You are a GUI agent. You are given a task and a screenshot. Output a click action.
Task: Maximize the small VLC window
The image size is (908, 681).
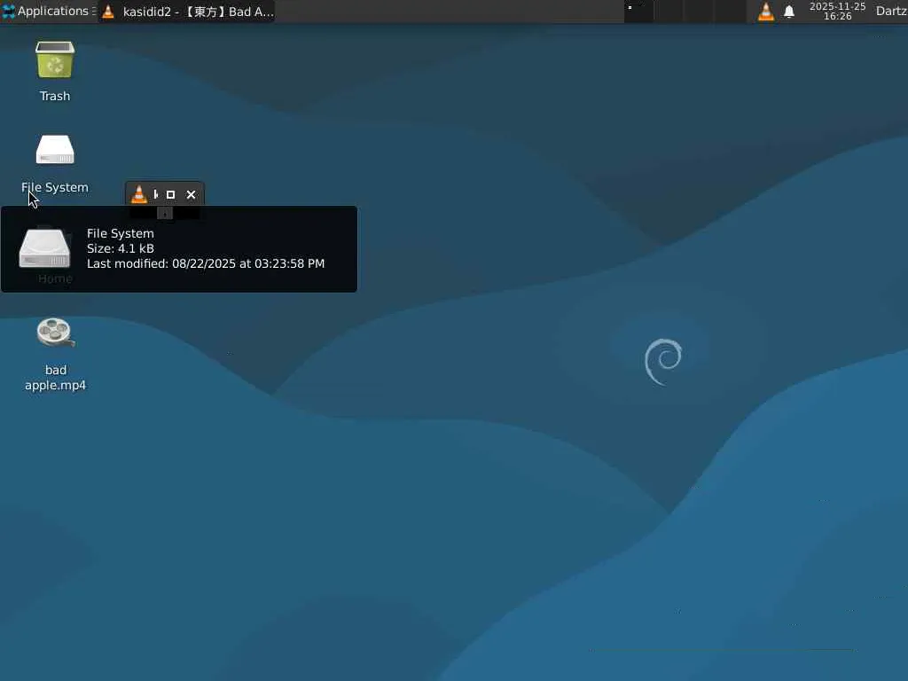click(171, 194)
